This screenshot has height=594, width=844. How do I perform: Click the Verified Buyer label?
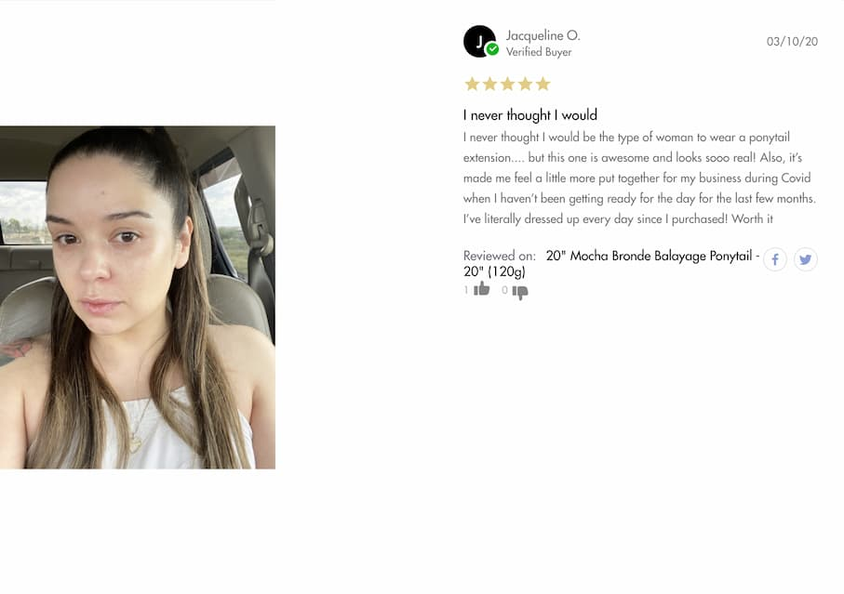[539, 52]
